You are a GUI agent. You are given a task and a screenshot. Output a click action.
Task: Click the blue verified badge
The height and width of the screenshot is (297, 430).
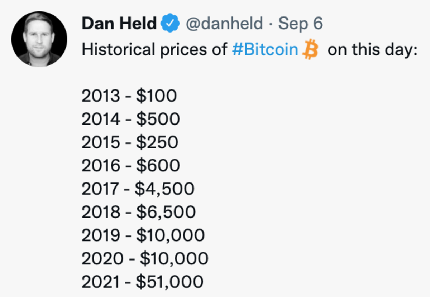(170, 24)
